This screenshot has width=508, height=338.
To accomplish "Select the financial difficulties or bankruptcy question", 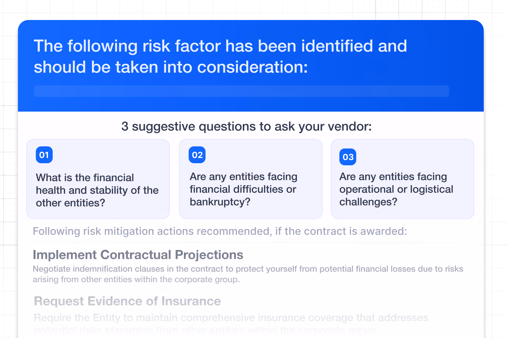I will tap(251, 179).
